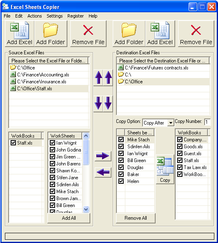Viewport: 218px width, 243px height.
Task: Click the source Add Excel toolbar icon
Action: (20, 33)
